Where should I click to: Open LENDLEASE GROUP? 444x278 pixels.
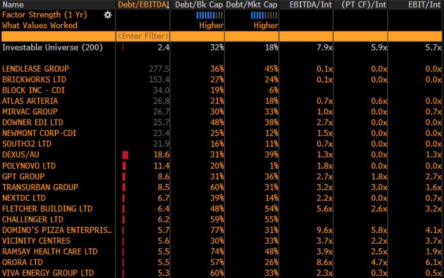pyautogui.click(x=36, y=69)
